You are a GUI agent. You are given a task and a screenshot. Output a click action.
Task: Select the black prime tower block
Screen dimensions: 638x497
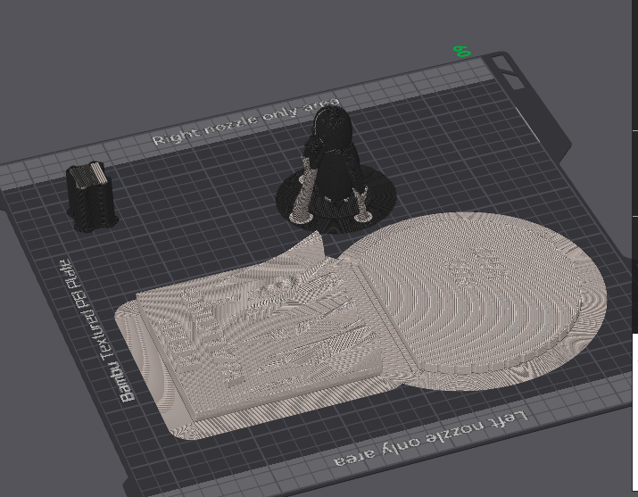(x=91, y=198)
